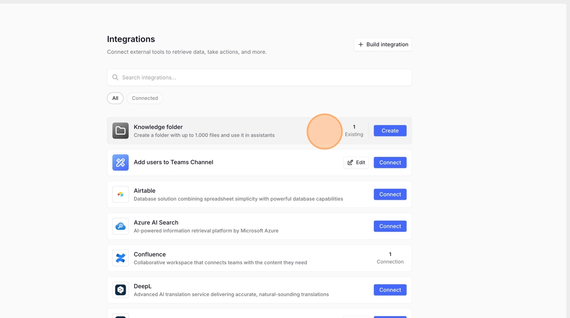The height and width of the screenshot is (318, 570).
Task: Click the Airtable logo icon
Action: pyautogui.click(x=121, y=195)
